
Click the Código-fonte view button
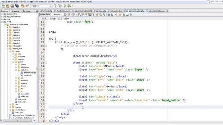(x=45, y=15)
